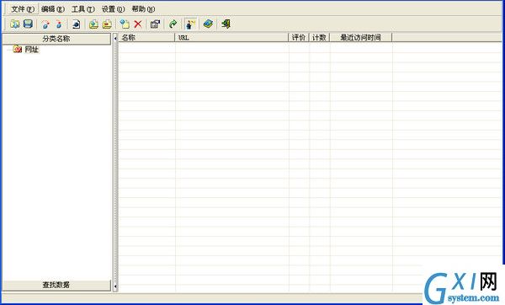Click the properties window toolbar icon

pyautogui.click(x=155, y=24)
